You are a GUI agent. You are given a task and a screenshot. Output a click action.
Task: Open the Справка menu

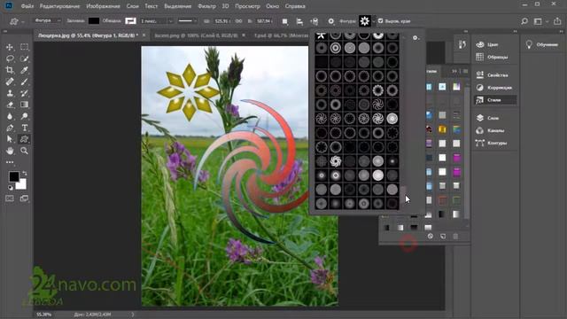click(x=295, y=6)
